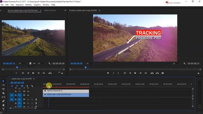The image size is (203, 114).
Task: Select the Hand tool
Action: tap(3, 105)
